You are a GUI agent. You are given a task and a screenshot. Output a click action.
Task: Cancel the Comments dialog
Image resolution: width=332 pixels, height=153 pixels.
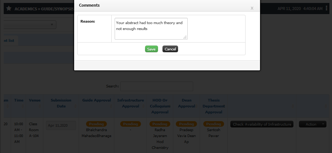tap(170, 49)
